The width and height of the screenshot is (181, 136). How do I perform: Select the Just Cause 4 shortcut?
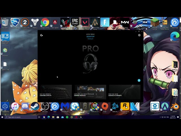[145, 23]
